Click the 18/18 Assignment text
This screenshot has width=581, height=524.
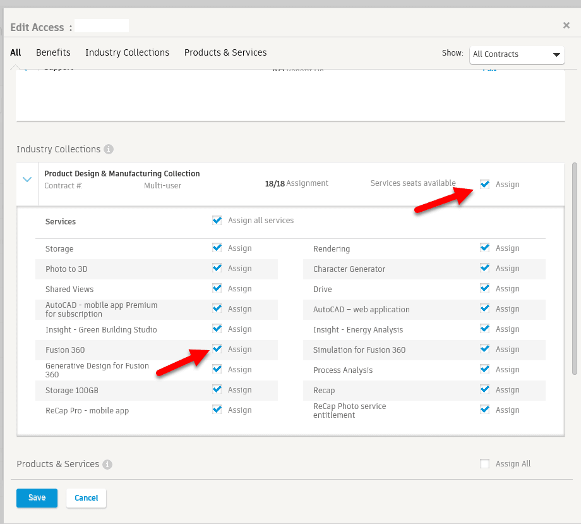(x=296, y=183)
